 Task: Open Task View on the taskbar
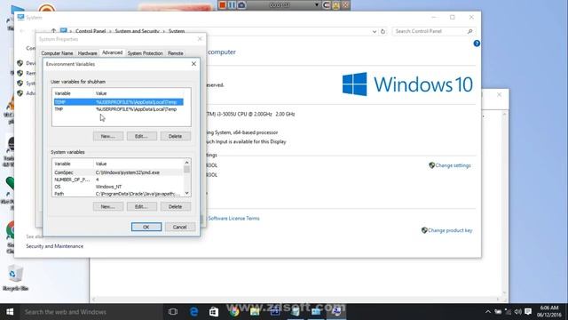pos(173,312)
